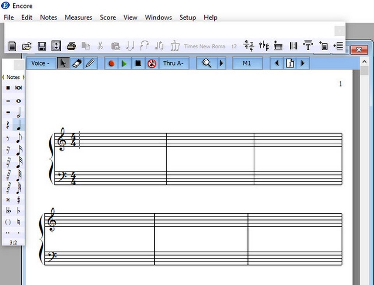The height and width of the screenshot is (285, 374).
Task: Start recording with the red button
Action: pos(111,64)
